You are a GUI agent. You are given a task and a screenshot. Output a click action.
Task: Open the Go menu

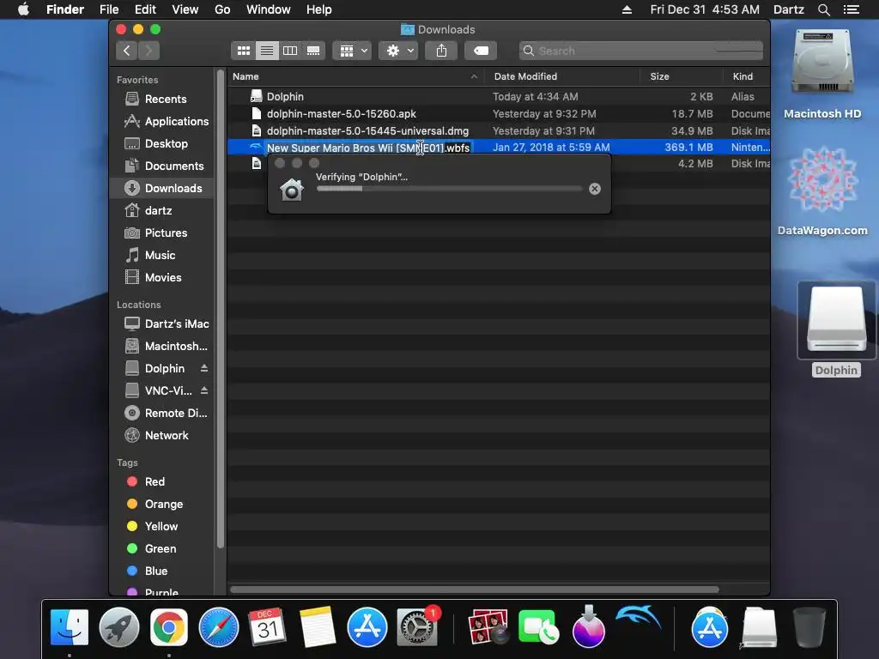pyautogui.click(x=222, y=9)
